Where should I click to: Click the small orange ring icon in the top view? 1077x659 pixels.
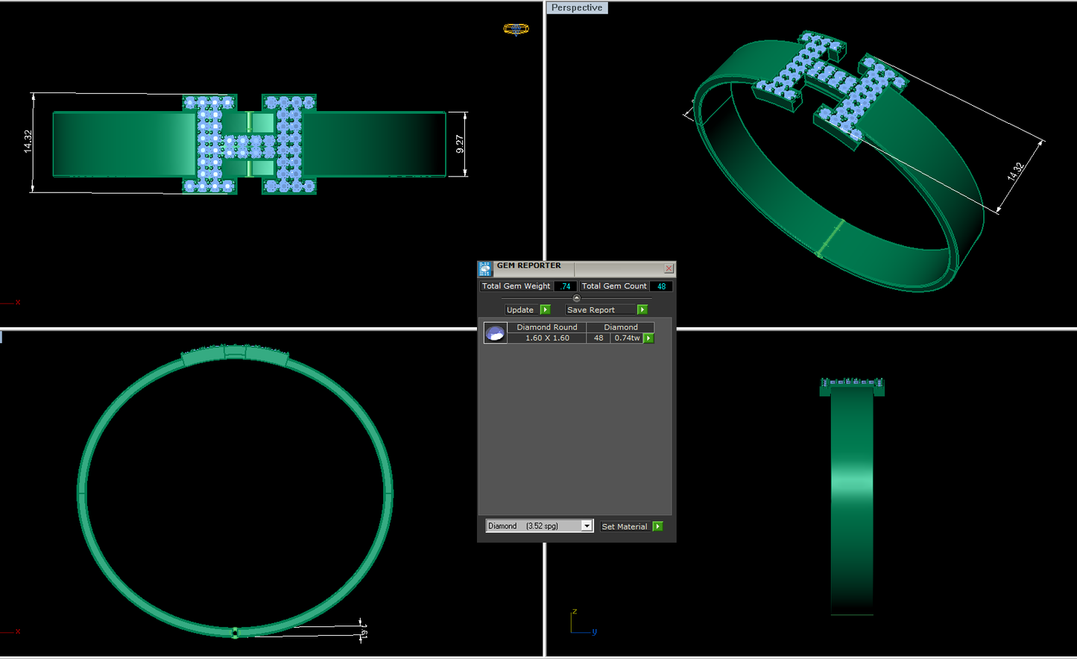516,29
